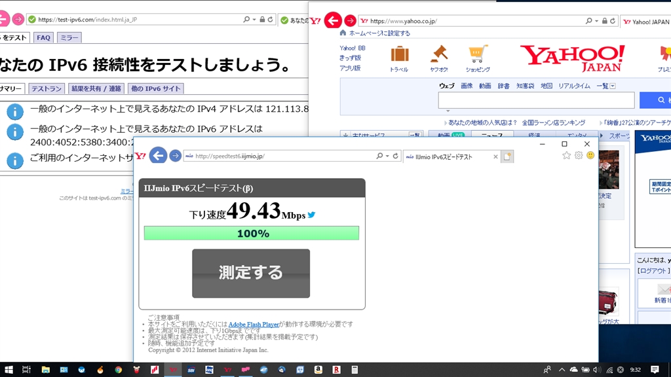The width and height of the screenshot is (671, 377).
Task: Open the favorites star in IIJmio window
Action: (567, 155)
